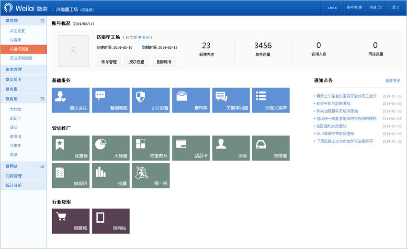Open the 大转盘 pie chart tile
407x249 pixels.
tap(111, 148)
